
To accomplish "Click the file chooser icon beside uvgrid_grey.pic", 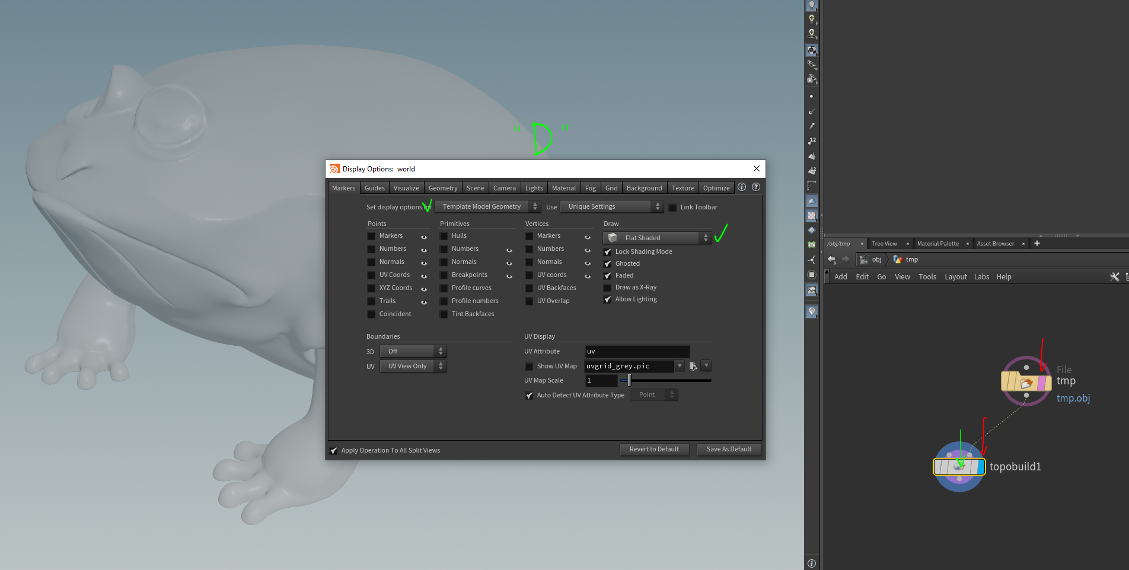I will (x=693, y=367).
